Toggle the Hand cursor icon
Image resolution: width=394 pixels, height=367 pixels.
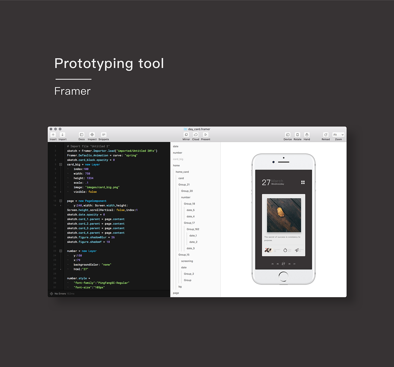[x=307, y=135]
